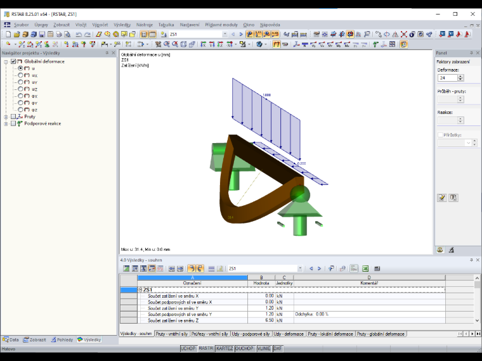Toggle the Přírůstky checkbox in the Panel
The height and width of the screenshot is (361, 482).
click(x=440, y=135)
